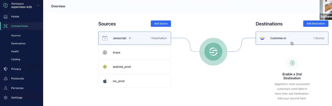Click the Customer.io logo icon
The width and height of the screenshot is (332, 106).
click(x=262, y=38)
